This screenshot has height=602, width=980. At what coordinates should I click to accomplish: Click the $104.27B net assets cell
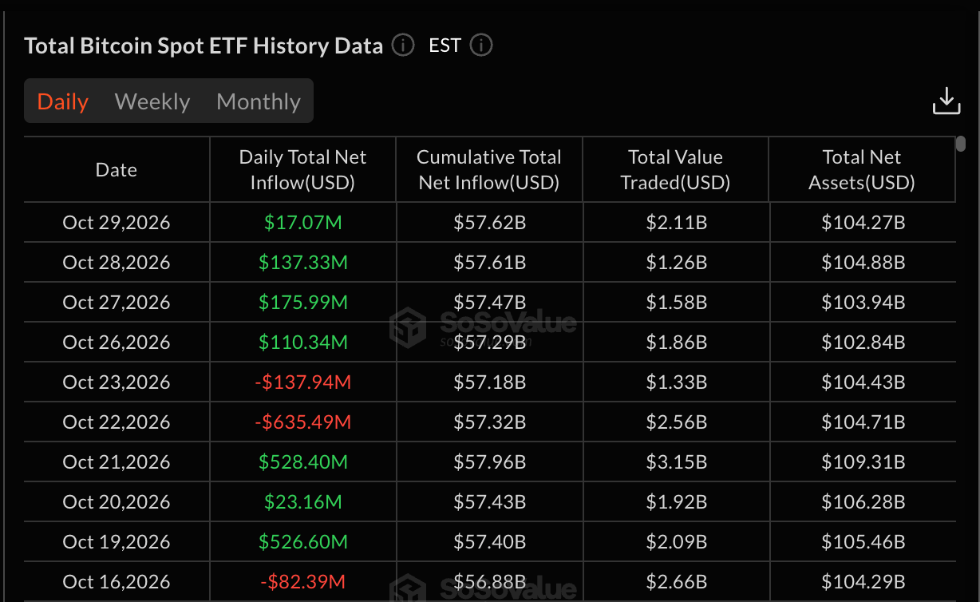[863, 222]
